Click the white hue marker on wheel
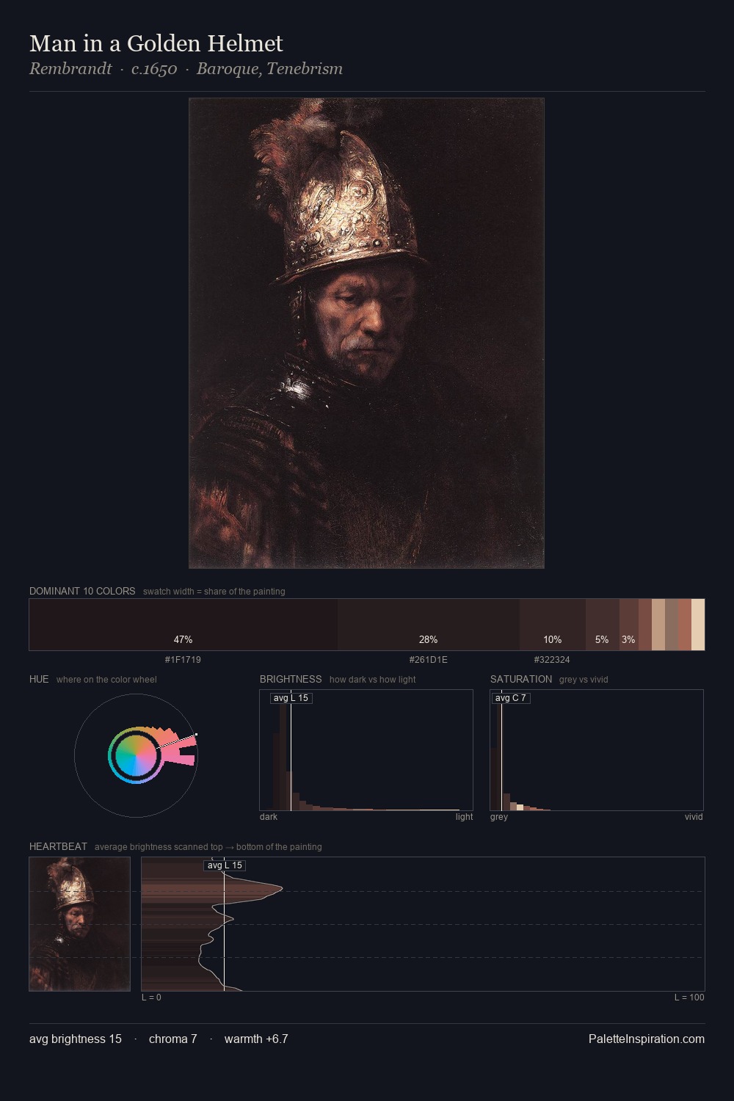 196,734
